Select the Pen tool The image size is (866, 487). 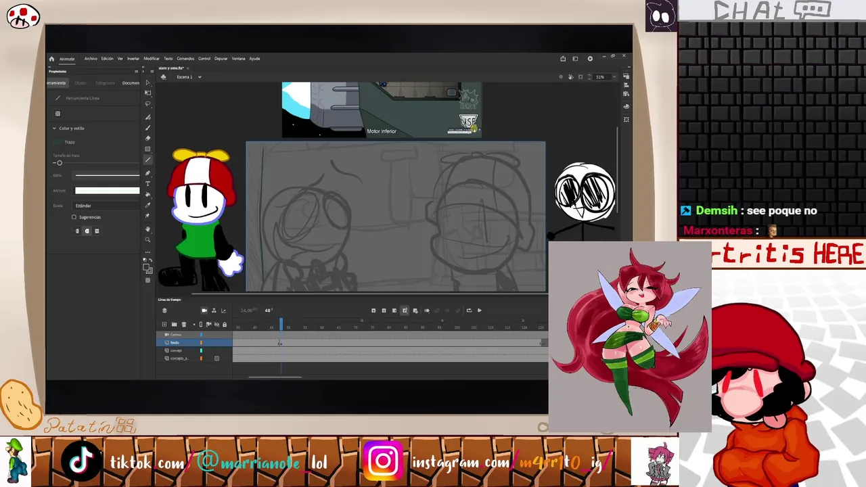click(x=148, y=173)
